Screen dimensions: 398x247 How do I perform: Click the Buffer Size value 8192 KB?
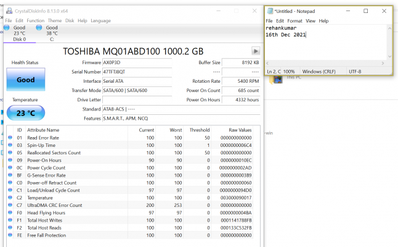click(241, 62)
